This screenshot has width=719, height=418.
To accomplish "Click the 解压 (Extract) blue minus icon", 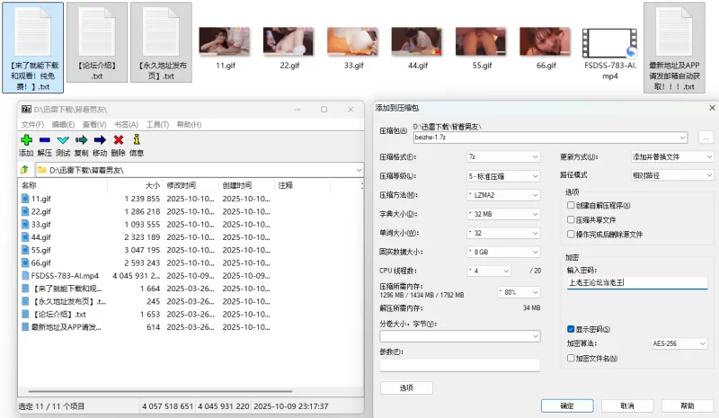I will (44, 140).
